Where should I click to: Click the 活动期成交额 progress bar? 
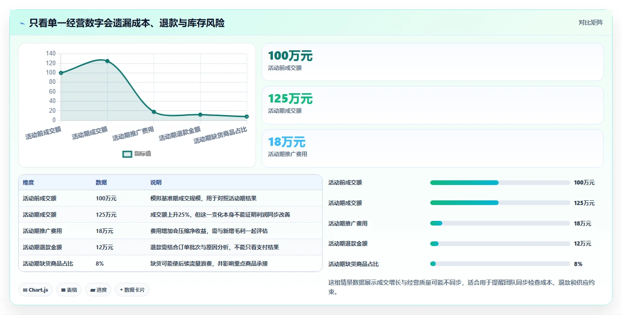500,203
